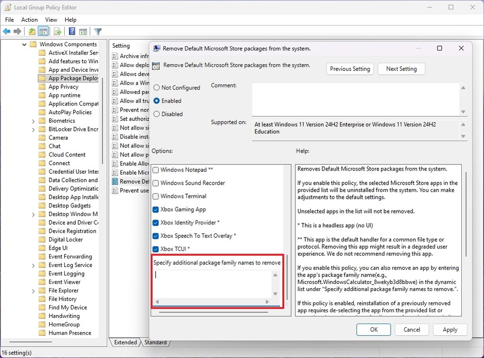Viewport: 484px width, 358px height.
Task: Click the Connect folder icon
Action: (x=42, y=163)
